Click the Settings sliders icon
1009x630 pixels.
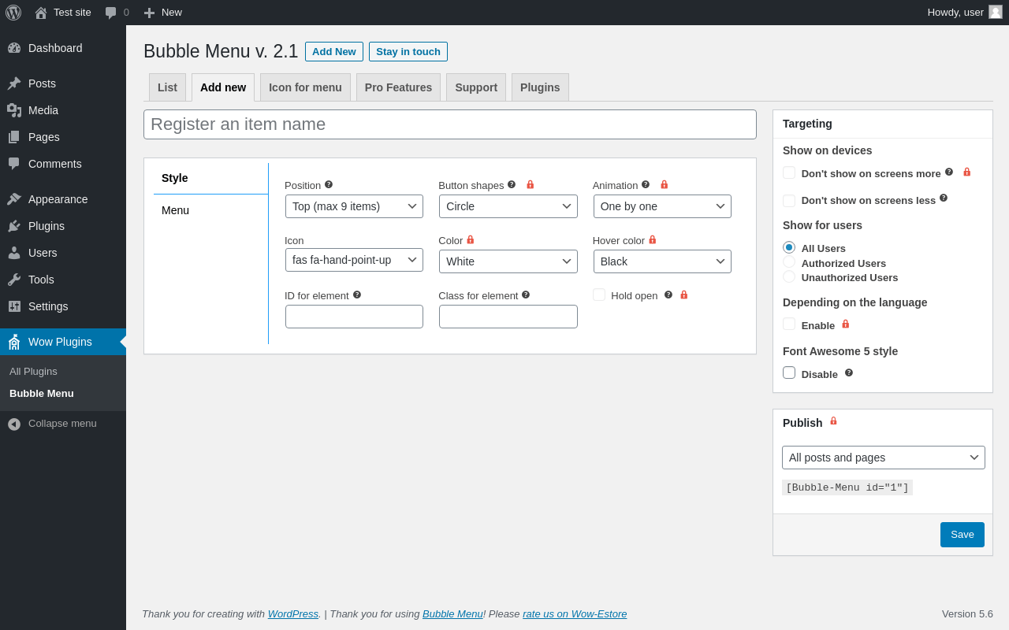pos(14,306)
